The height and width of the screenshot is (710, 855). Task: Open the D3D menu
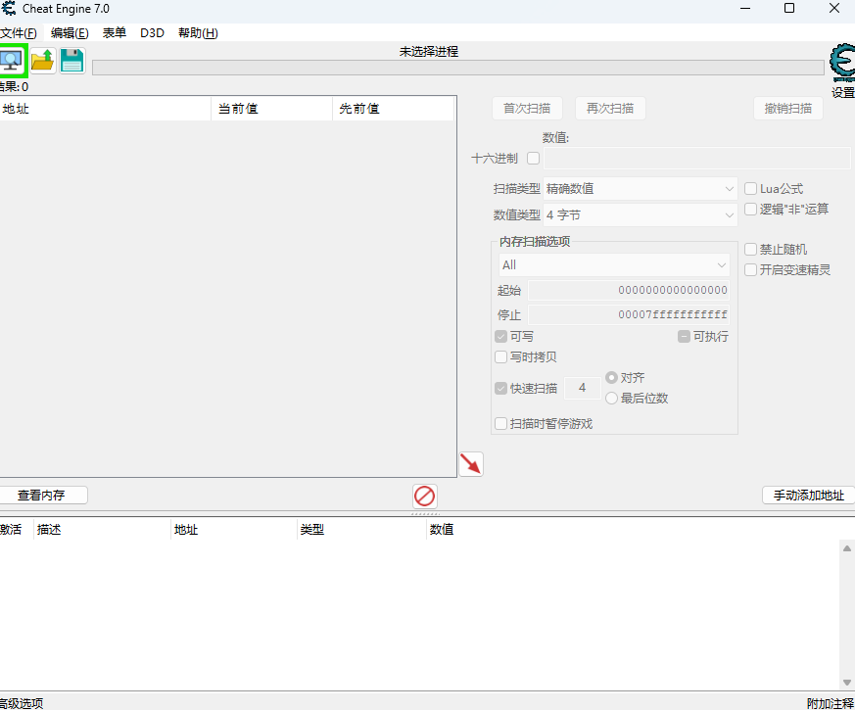[x=152, y=32]
